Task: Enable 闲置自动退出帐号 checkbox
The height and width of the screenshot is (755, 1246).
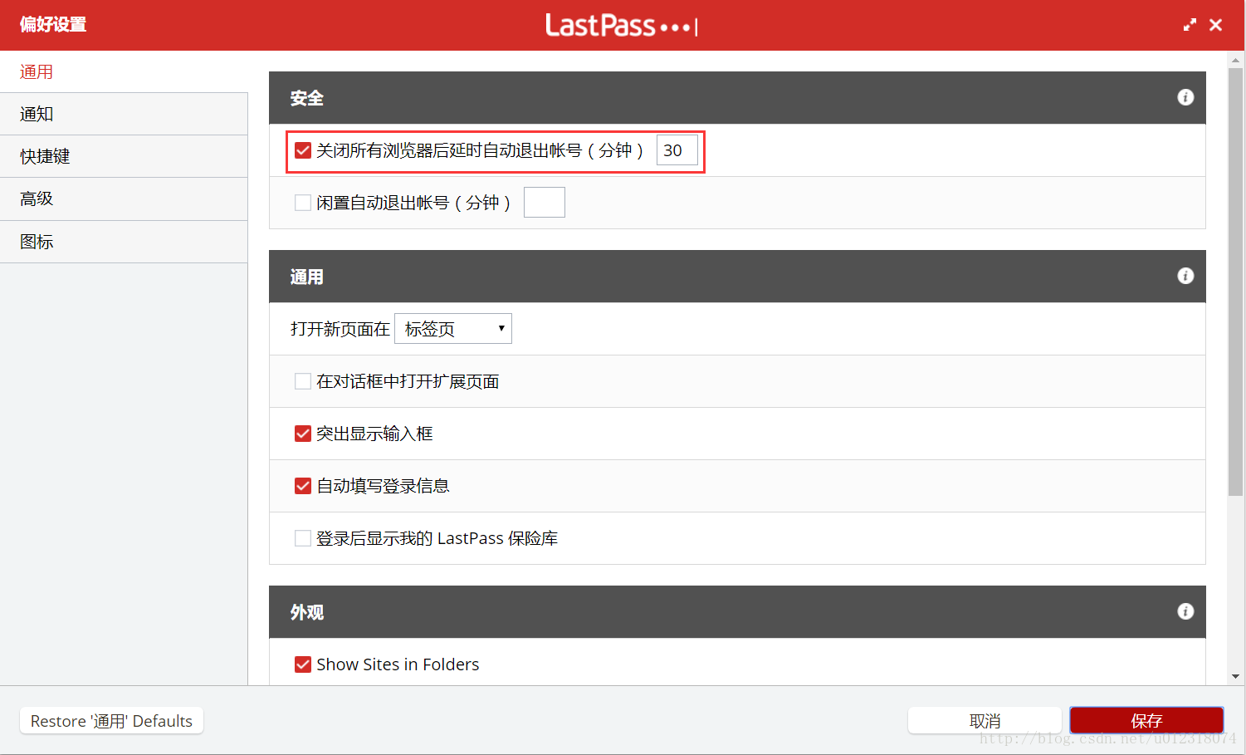Action: (303, 203)
